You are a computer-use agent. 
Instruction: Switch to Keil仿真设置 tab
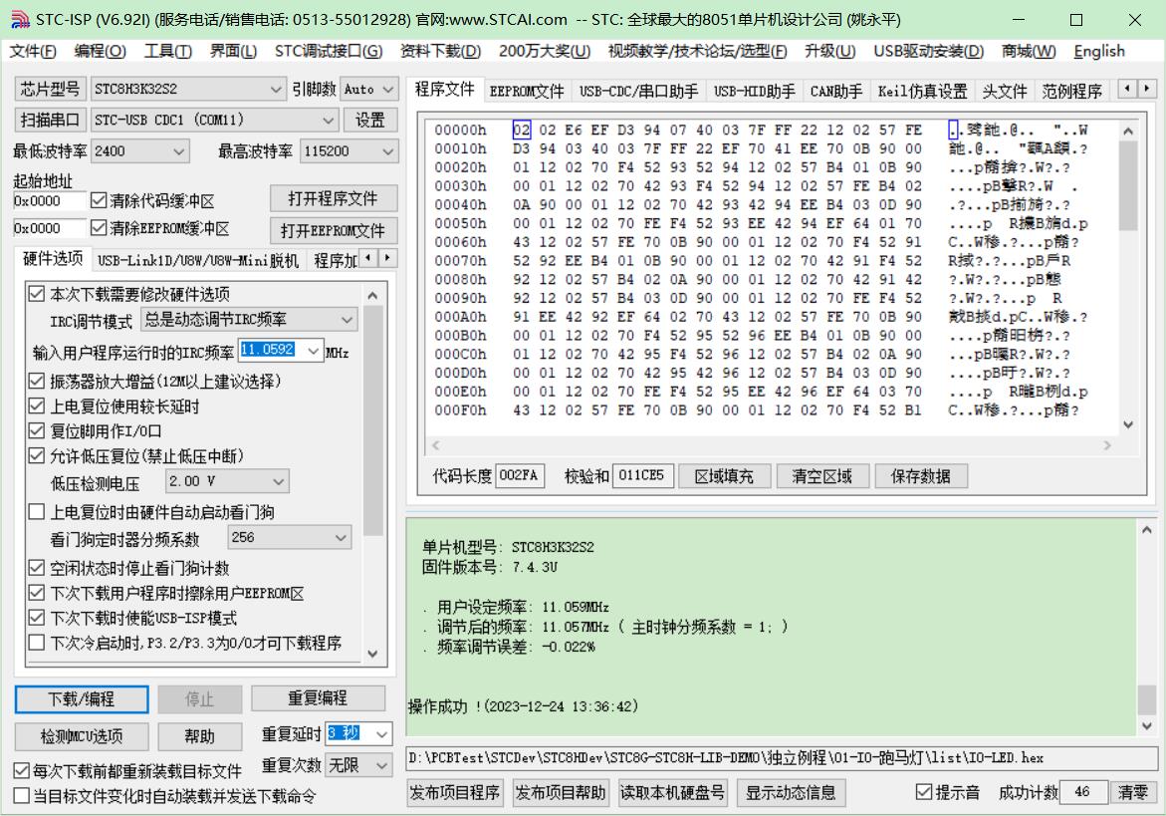(x=922, y=92)
